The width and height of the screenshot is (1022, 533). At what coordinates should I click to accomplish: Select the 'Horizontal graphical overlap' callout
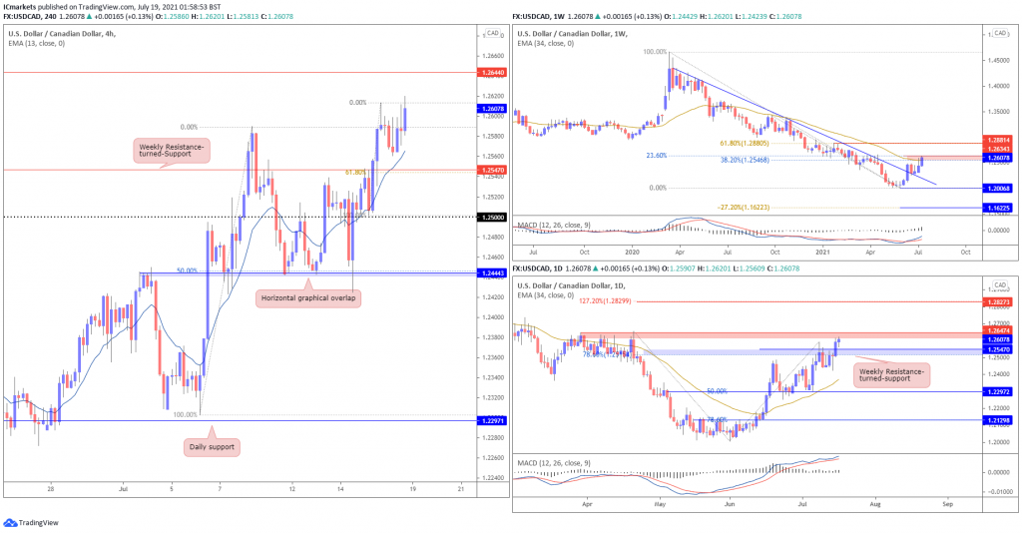point(306,297)
